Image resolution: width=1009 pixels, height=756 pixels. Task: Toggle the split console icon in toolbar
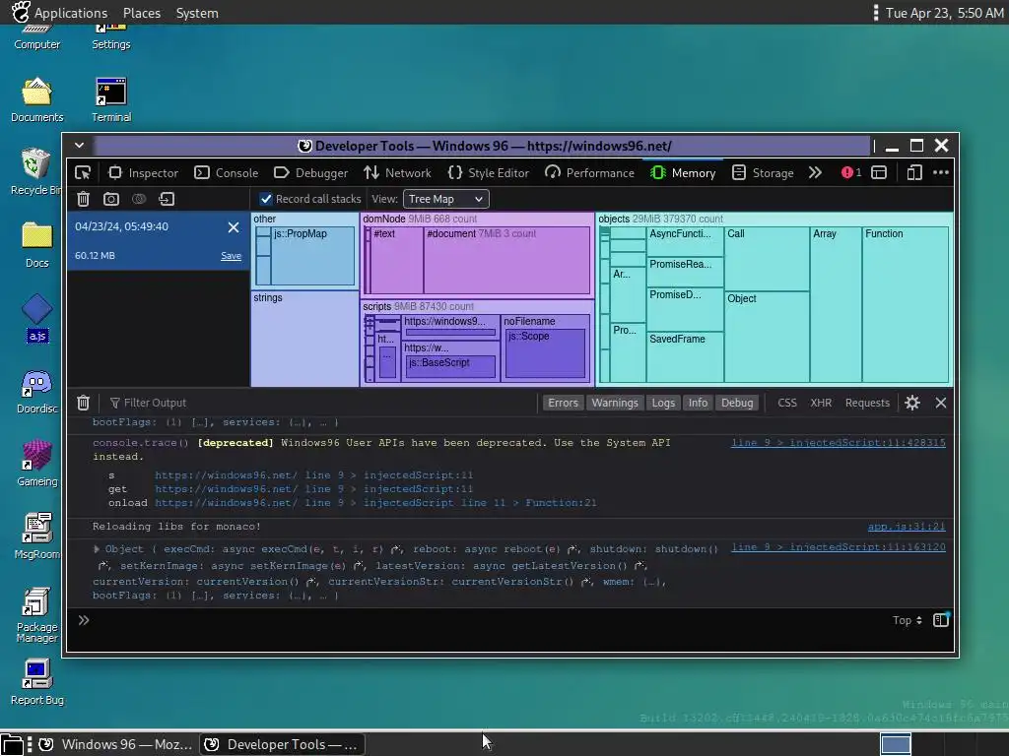(879, 172)
